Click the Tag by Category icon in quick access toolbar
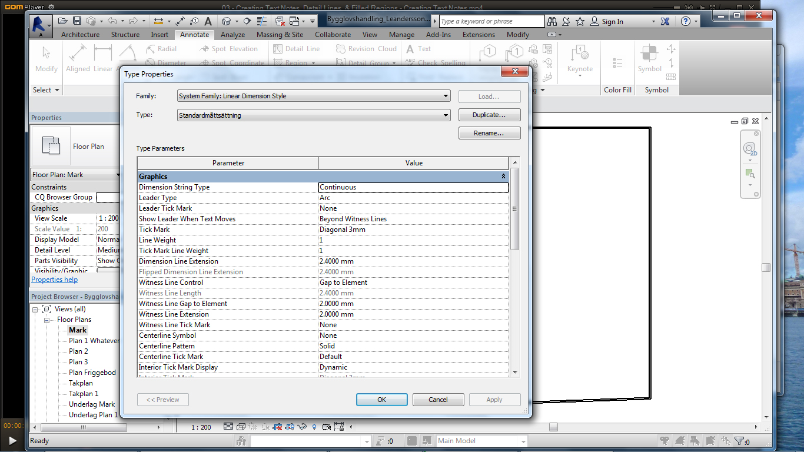This screenshot has width=804, height=452. click(x=195, y=21)
